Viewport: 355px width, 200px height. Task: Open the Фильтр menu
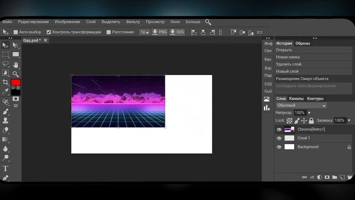[133, 22]
